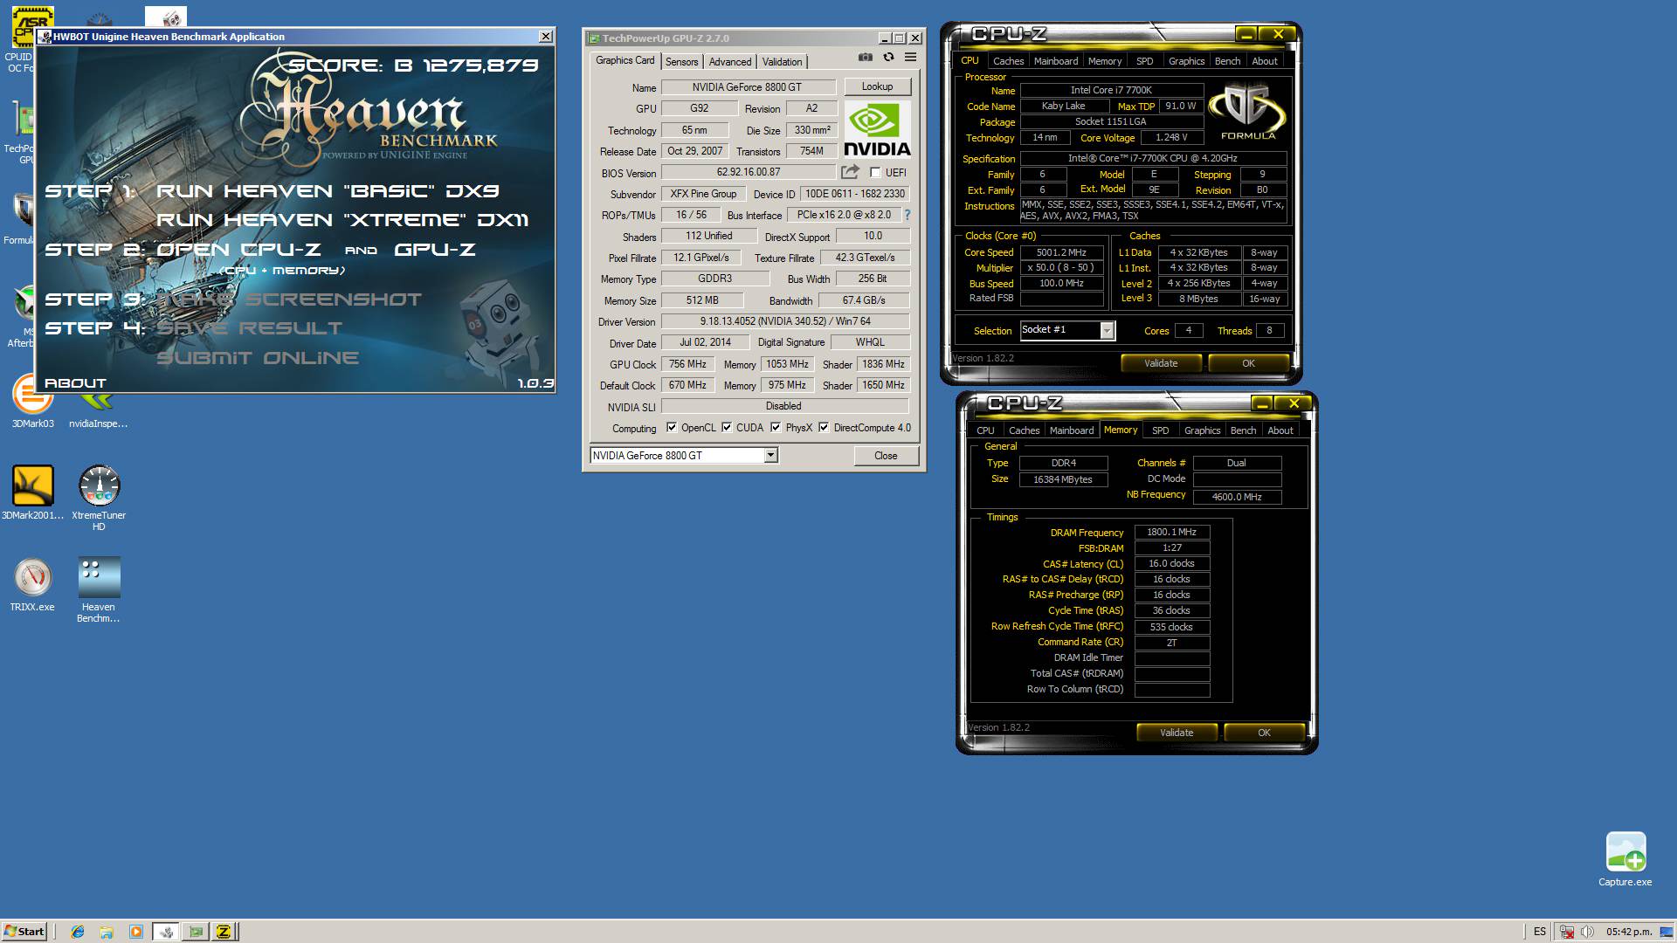
Task: Click OK in the upper CPU-Z window
Action: click(x=1248, y=363)
